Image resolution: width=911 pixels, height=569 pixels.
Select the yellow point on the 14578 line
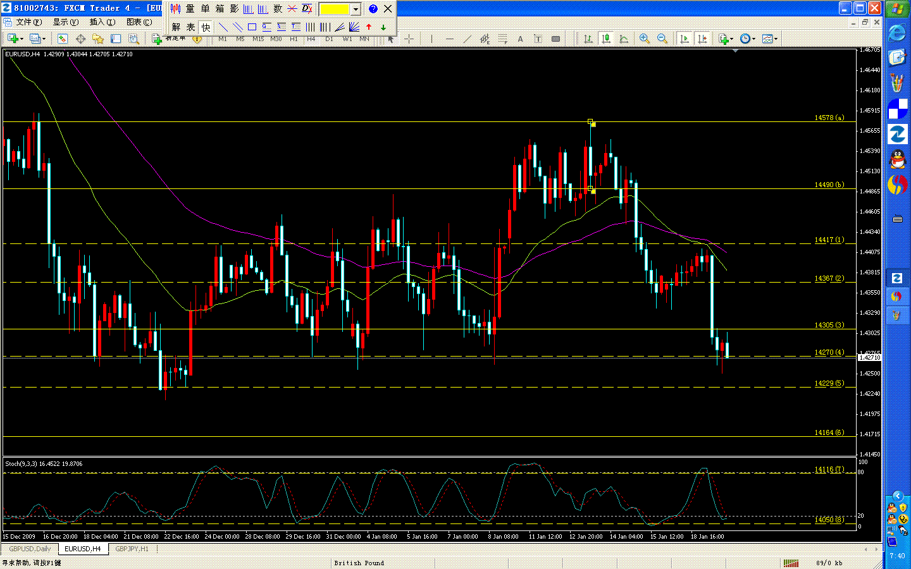pos(590,121)
